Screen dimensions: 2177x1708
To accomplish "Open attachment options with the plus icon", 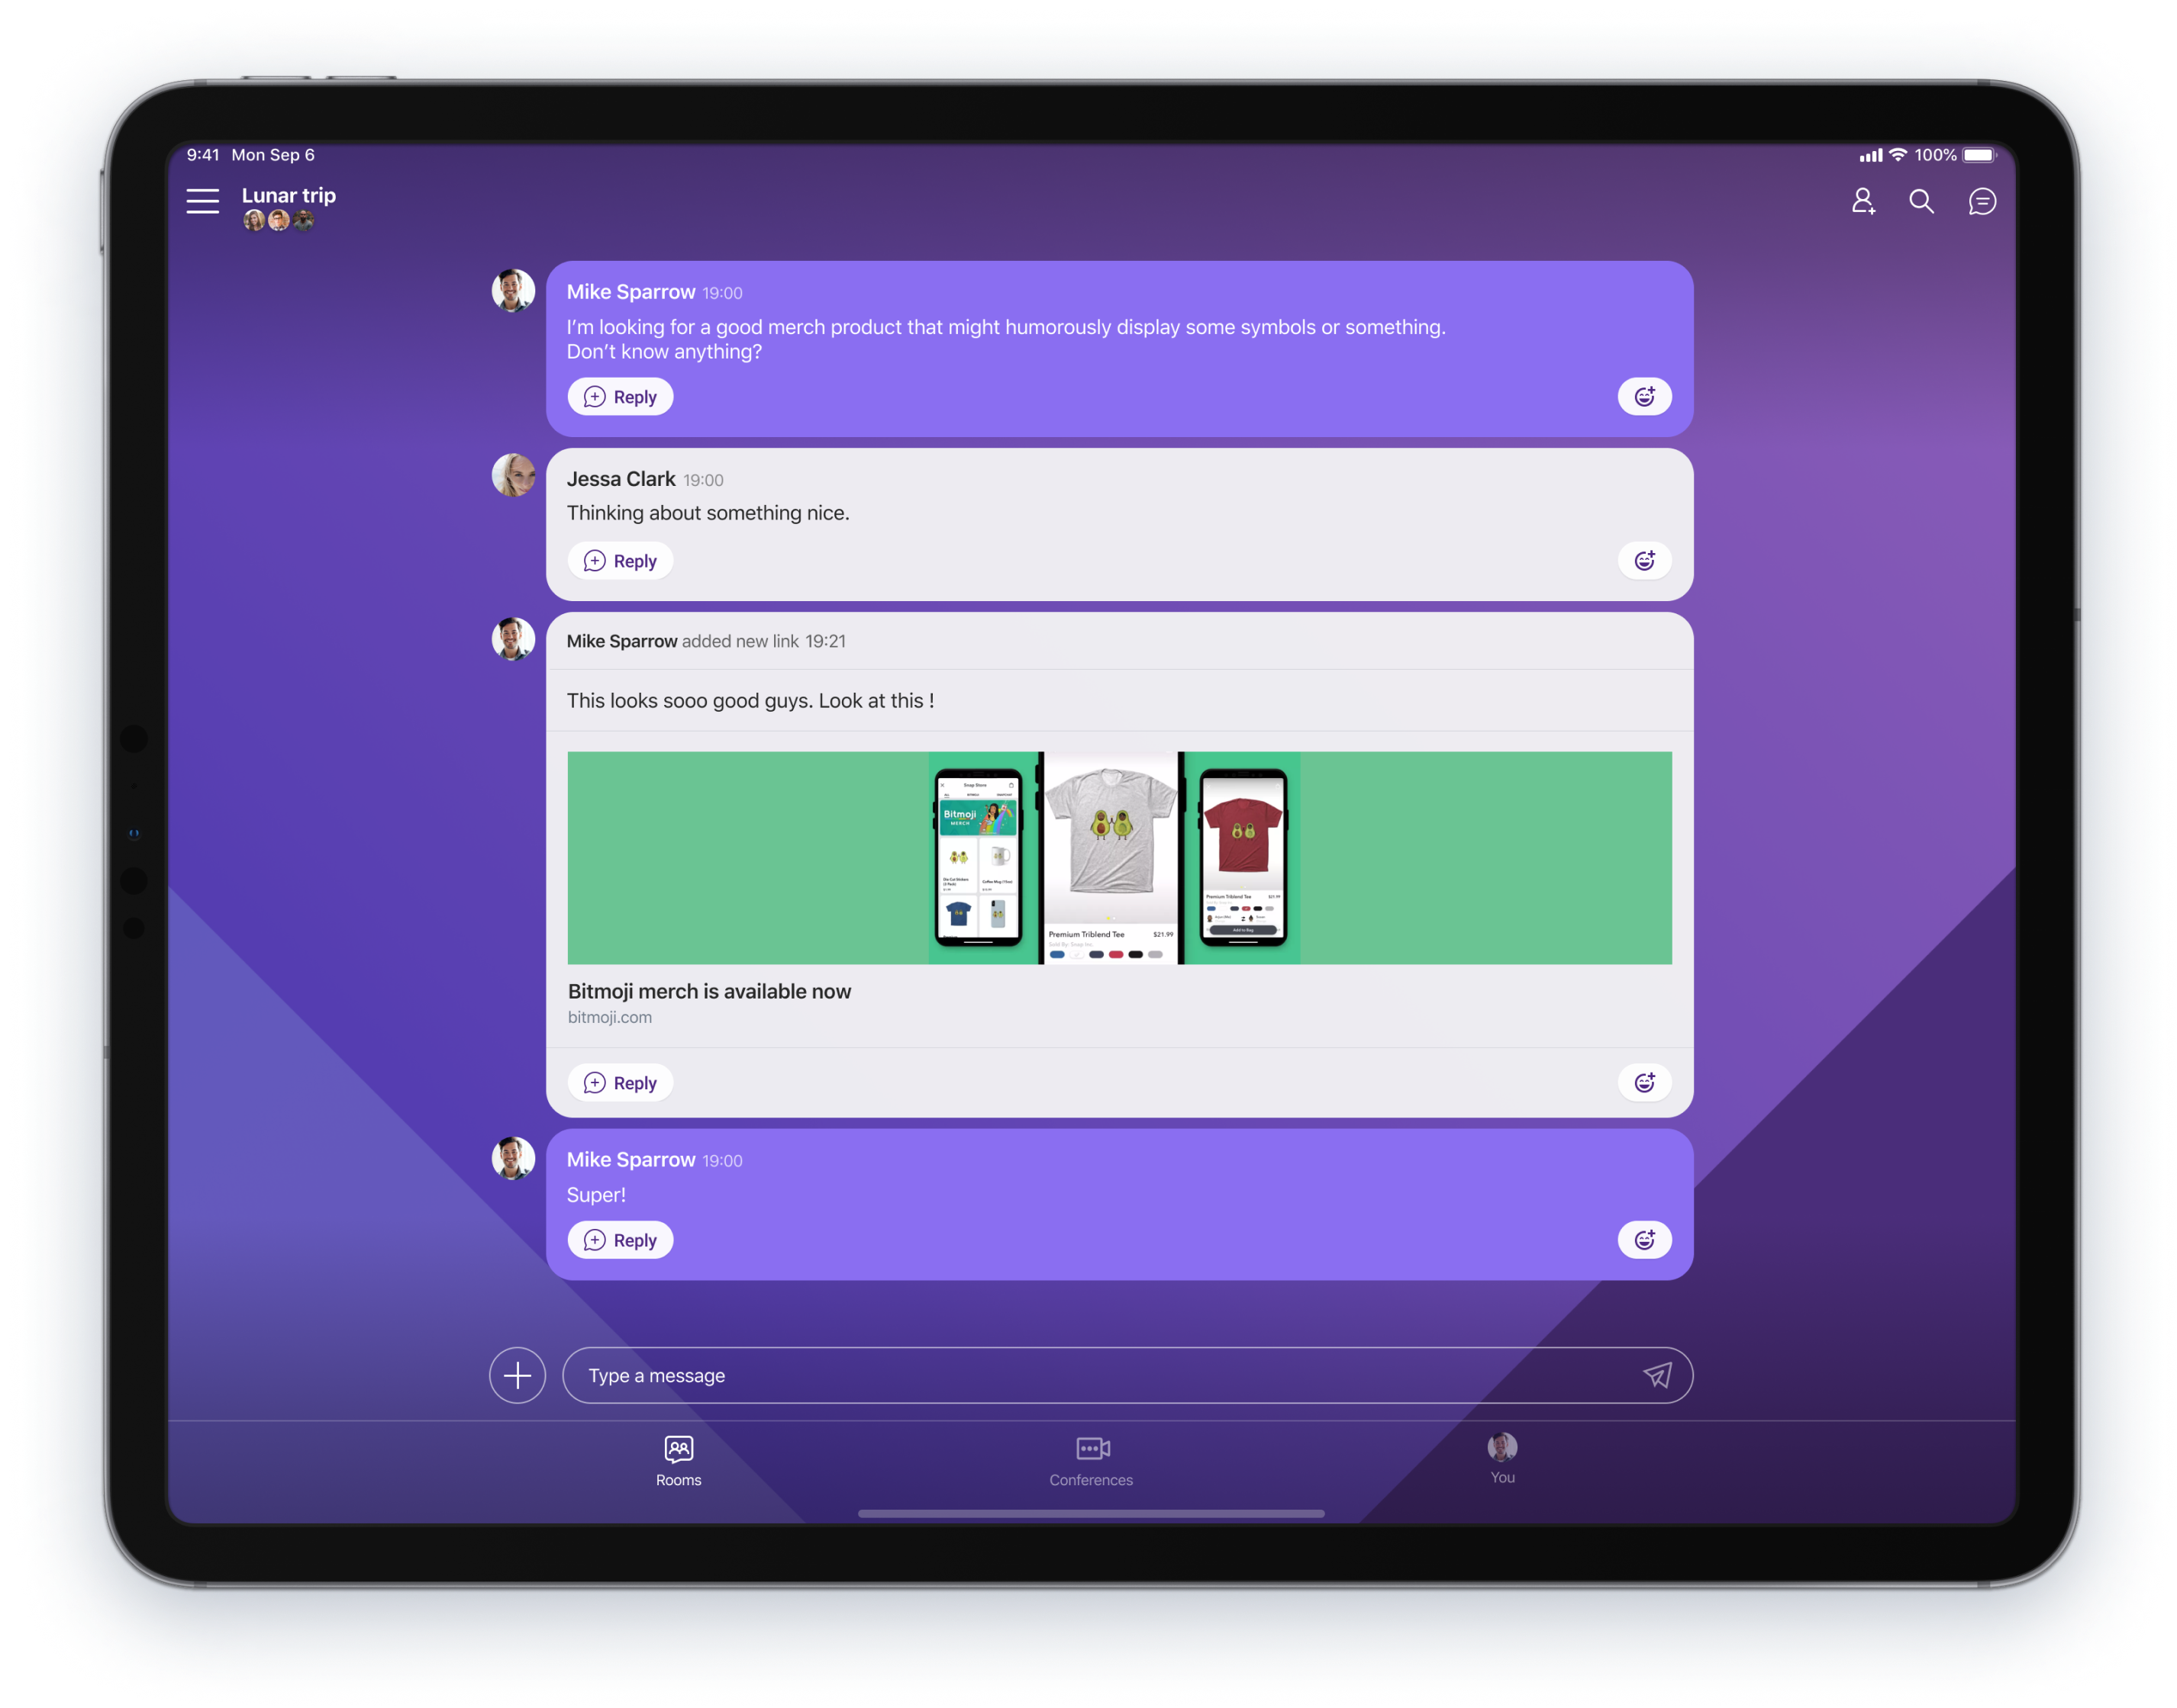I will click(518, 1375).
